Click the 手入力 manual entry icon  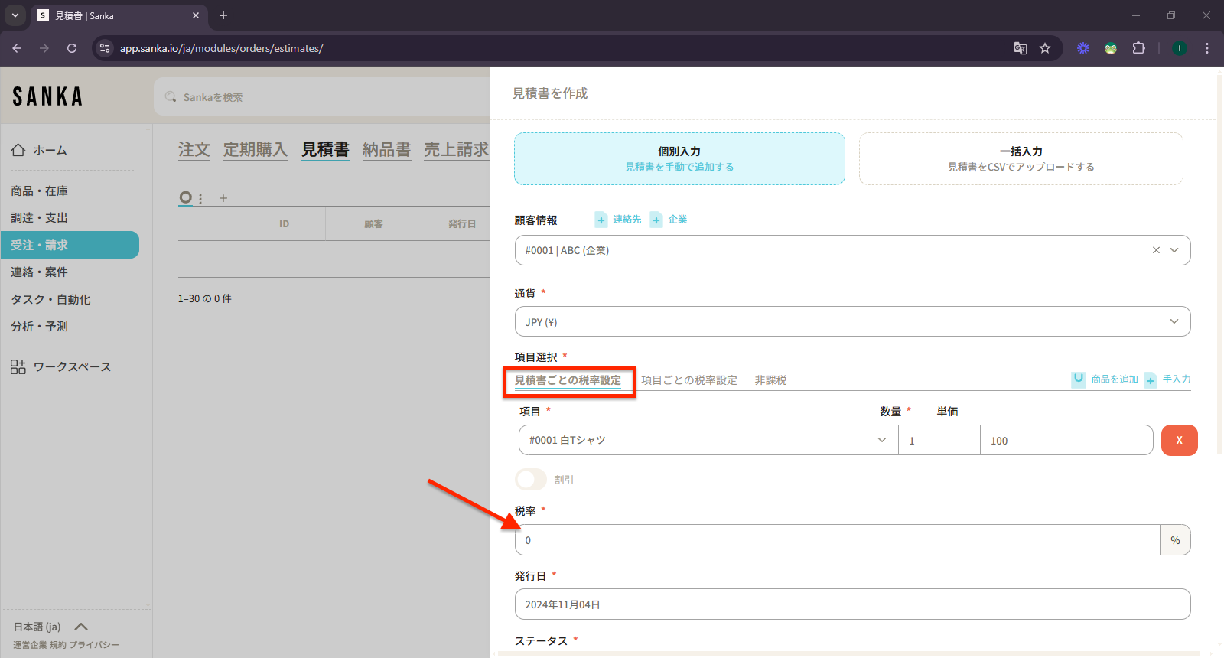coord(1151,380)
